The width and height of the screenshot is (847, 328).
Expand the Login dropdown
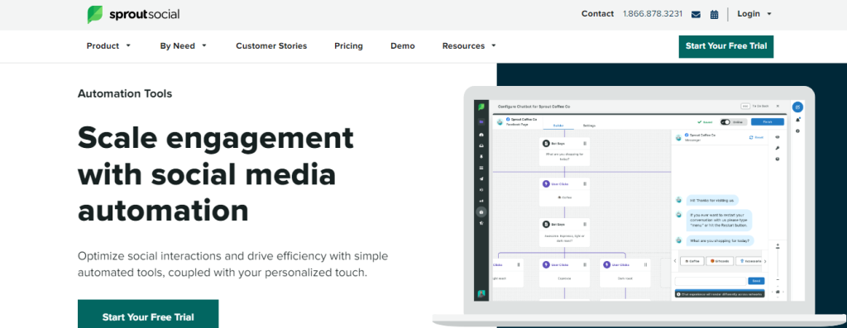tap(754, 14)
